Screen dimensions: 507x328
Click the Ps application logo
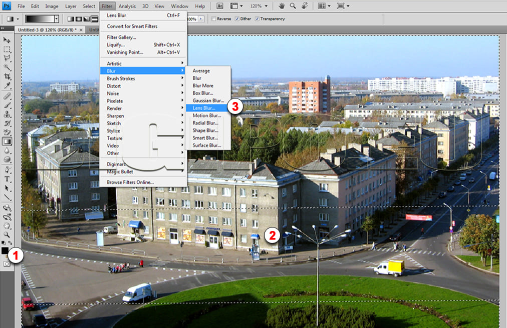[7, 6]
